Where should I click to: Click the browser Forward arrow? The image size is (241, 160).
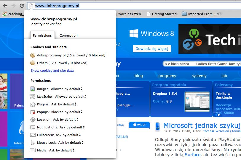coord(14,6)
